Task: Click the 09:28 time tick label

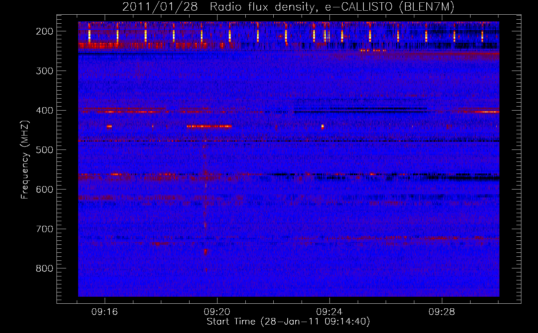Action: click(x=442, y=312)
